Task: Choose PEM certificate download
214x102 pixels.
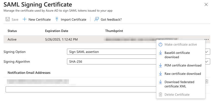Action: [181, 65]
